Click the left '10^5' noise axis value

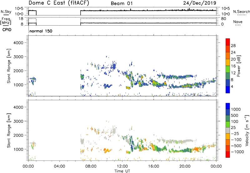click(x=19, y=8)
